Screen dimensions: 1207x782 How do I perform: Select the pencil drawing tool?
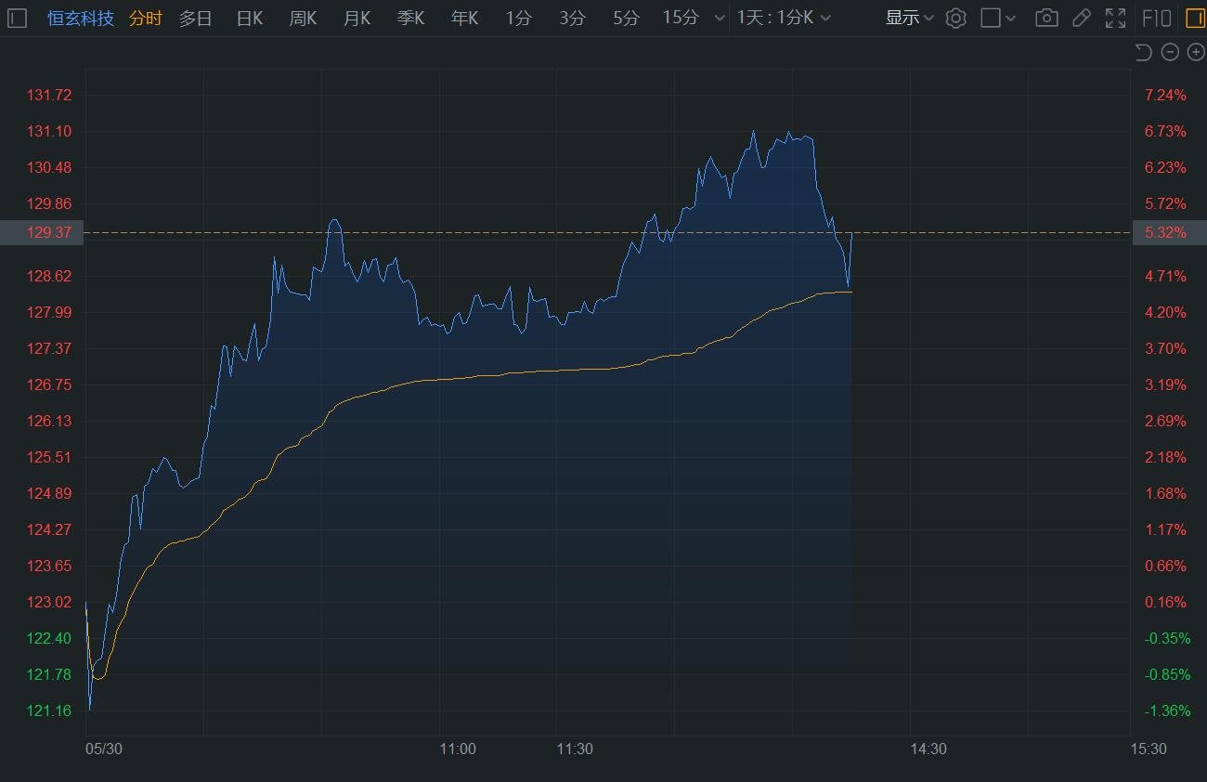click(x=1081, y=18)
